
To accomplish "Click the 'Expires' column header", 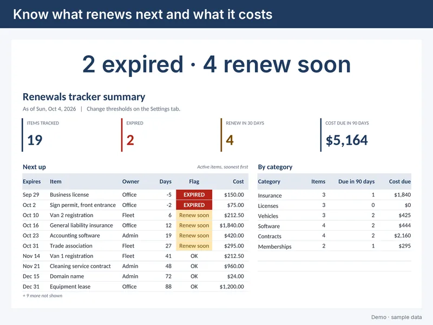I will [x=32, y=181].
